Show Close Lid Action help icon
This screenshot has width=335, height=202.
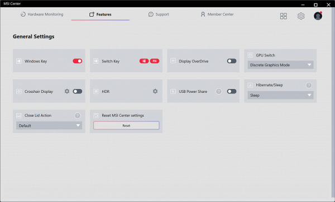[x=78, y=116]
